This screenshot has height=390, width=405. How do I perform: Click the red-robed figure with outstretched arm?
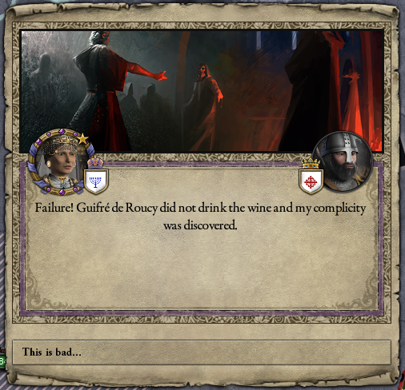tap(114, 90)
